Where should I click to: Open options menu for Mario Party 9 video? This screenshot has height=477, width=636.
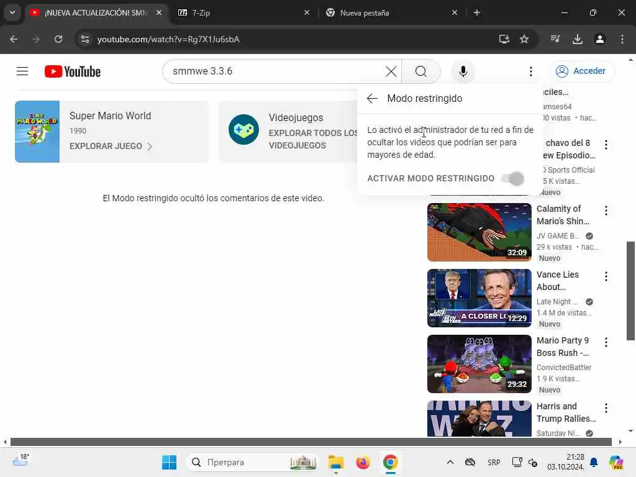pos(606,342)
